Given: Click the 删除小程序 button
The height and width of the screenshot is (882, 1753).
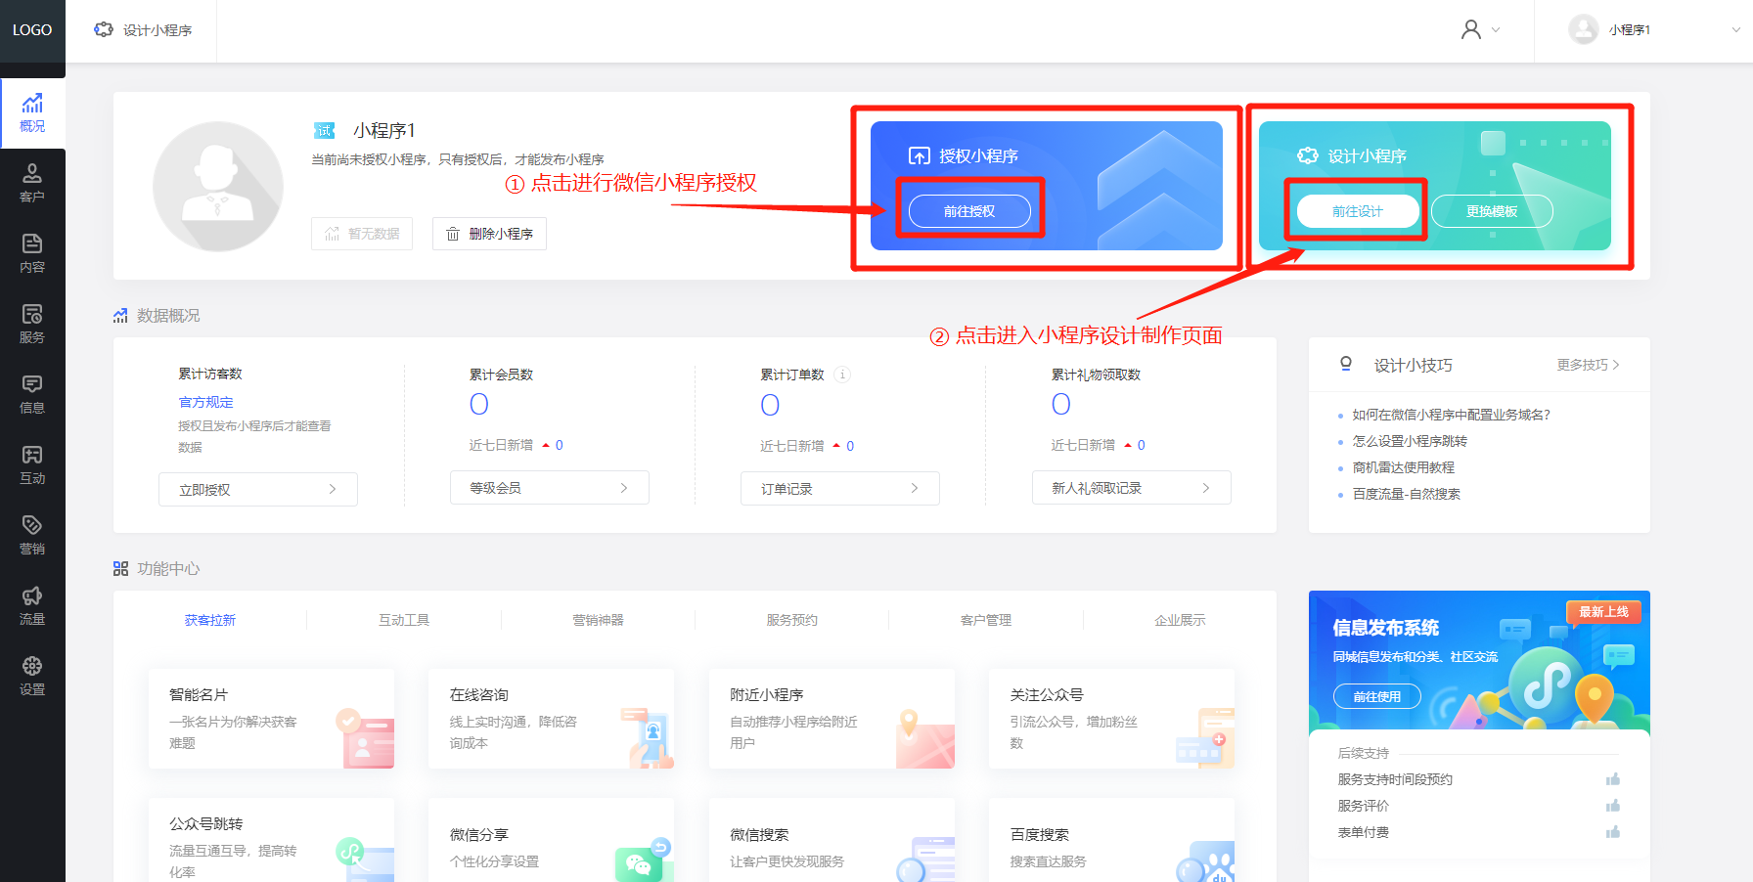Looking at the screenshot, I should pos(489,234).
